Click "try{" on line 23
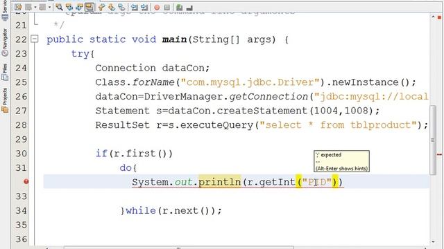This screenshot has height=249, width=444. click(83, 54)
